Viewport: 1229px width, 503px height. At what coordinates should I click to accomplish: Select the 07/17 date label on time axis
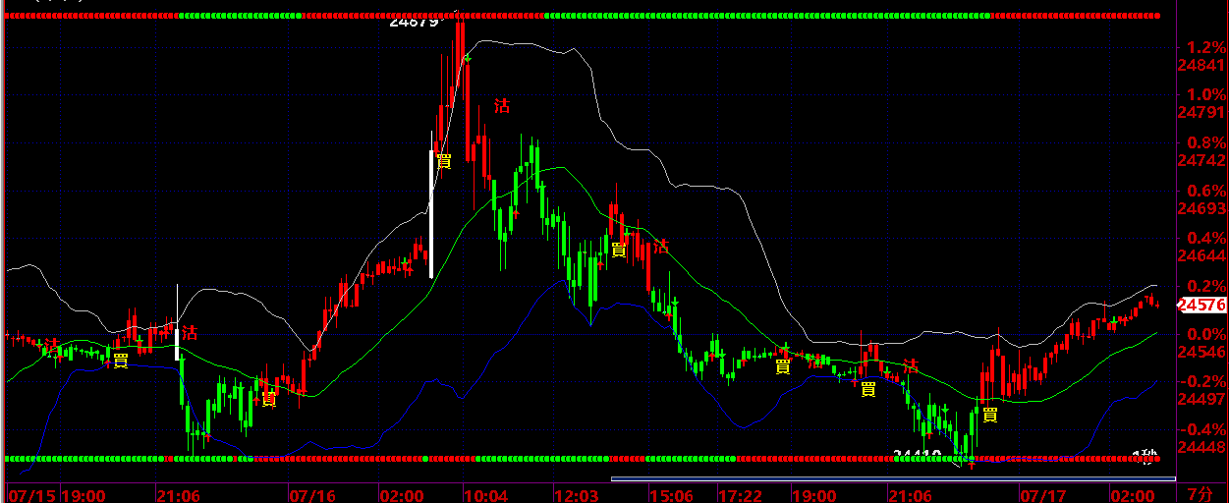pos(1042,494)
